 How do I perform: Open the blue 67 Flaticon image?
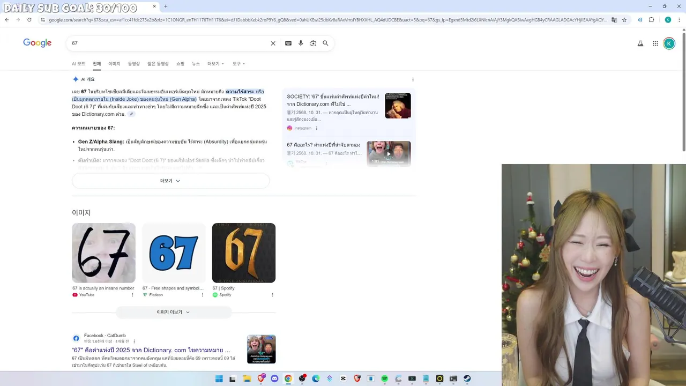[174, 253]
